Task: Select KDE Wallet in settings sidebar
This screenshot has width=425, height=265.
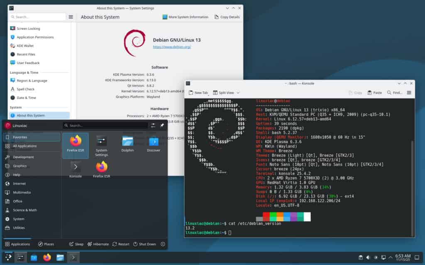Action: pos(25,46)
